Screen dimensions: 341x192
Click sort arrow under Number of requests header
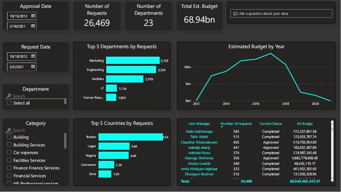(222, 127)
